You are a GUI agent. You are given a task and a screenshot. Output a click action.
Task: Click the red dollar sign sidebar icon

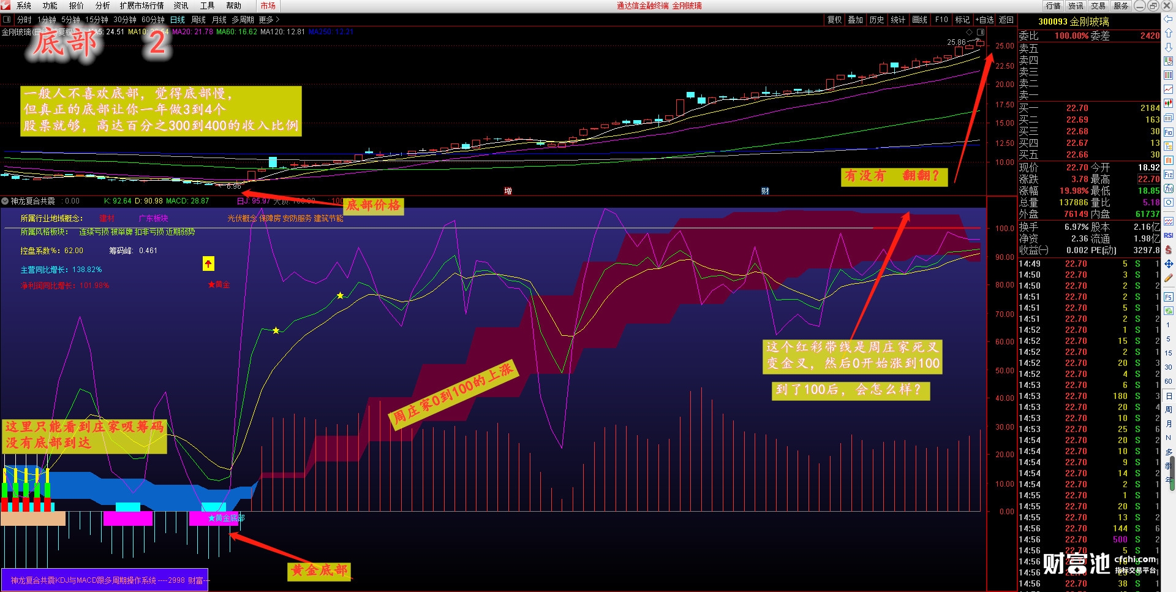coord(1168,249)
